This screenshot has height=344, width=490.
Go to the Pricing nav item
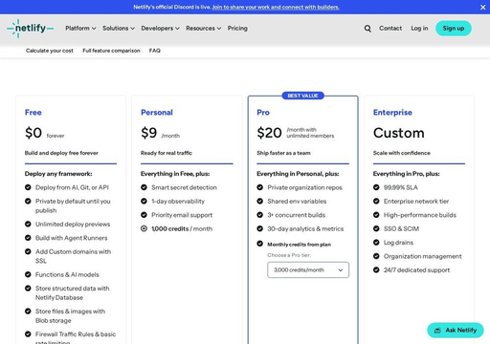click(x=237, y=29)
